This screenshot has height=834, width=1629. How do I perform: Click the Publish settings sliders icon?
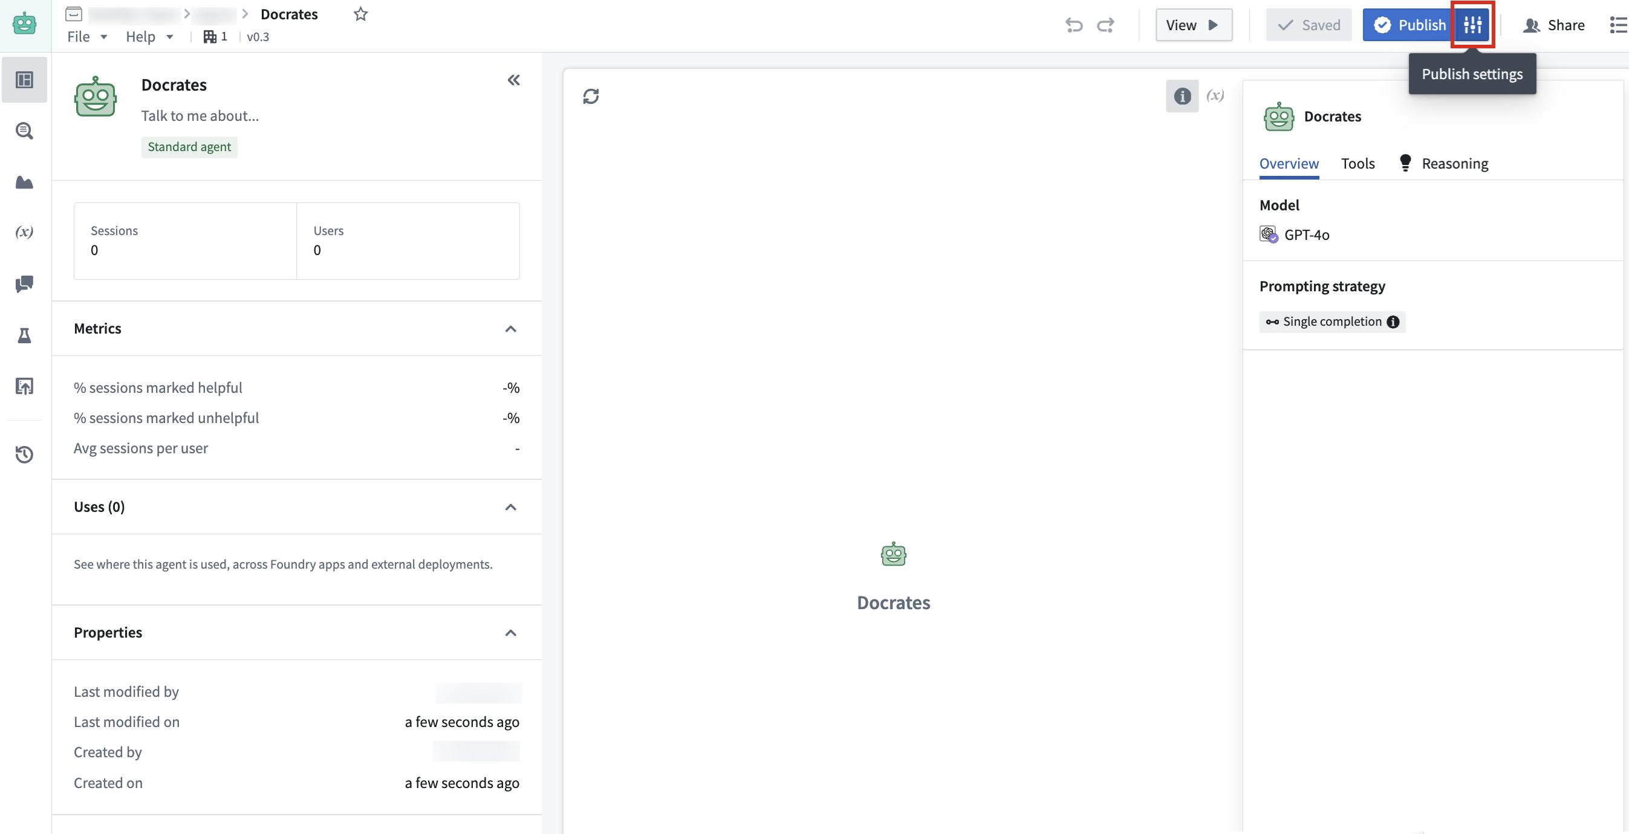[x=1472, y=25]
